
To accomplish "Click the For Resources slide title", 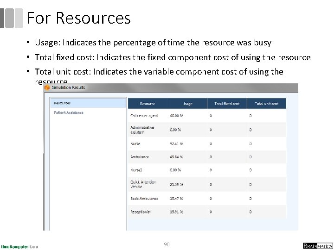I will 79,18.
